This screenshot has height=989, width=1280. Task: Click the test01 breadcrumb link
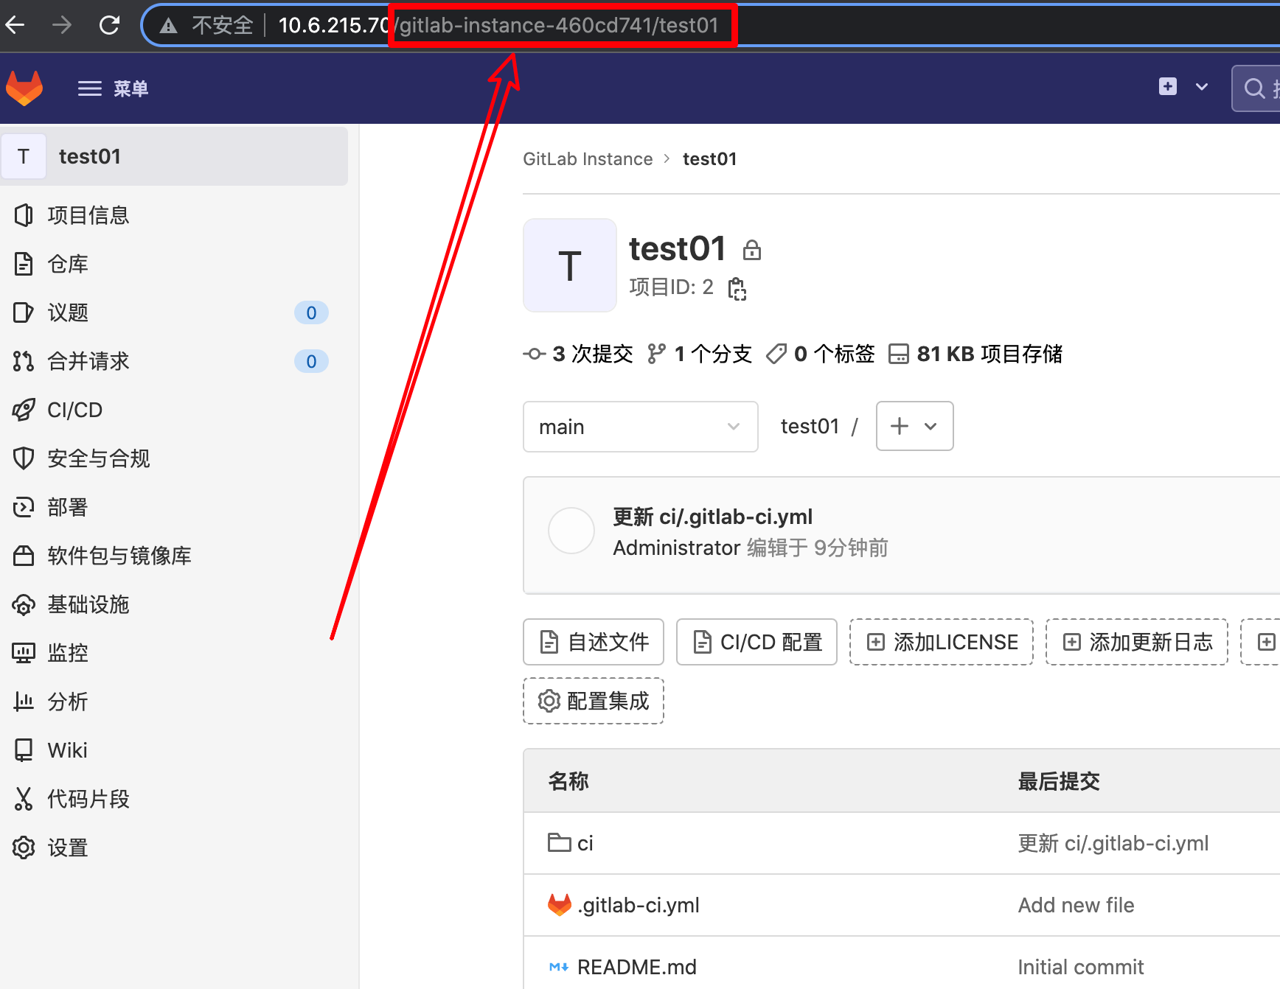tap(709, 159)
